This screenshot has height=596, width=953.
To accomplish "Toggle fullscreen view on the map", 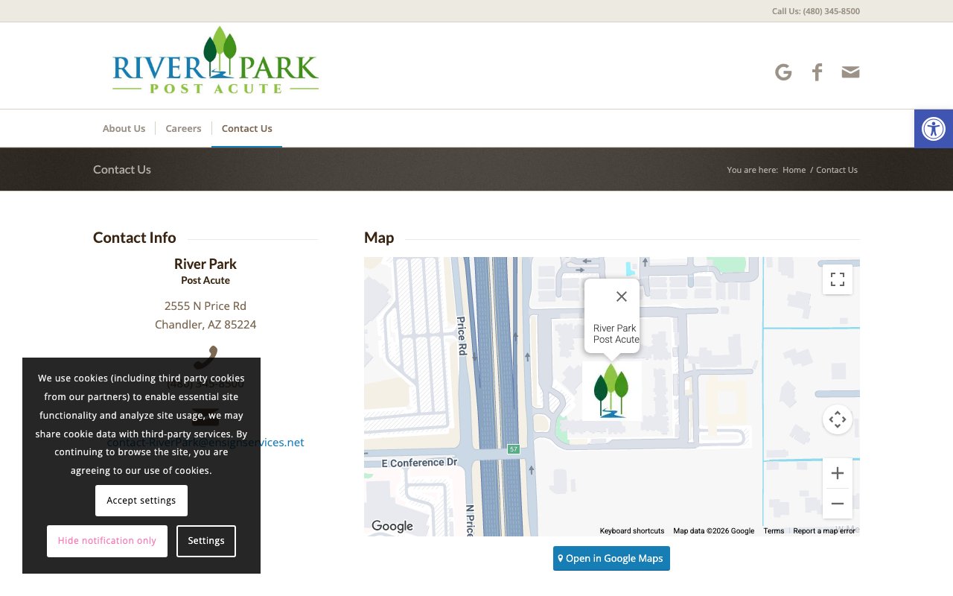I will 838,279.
